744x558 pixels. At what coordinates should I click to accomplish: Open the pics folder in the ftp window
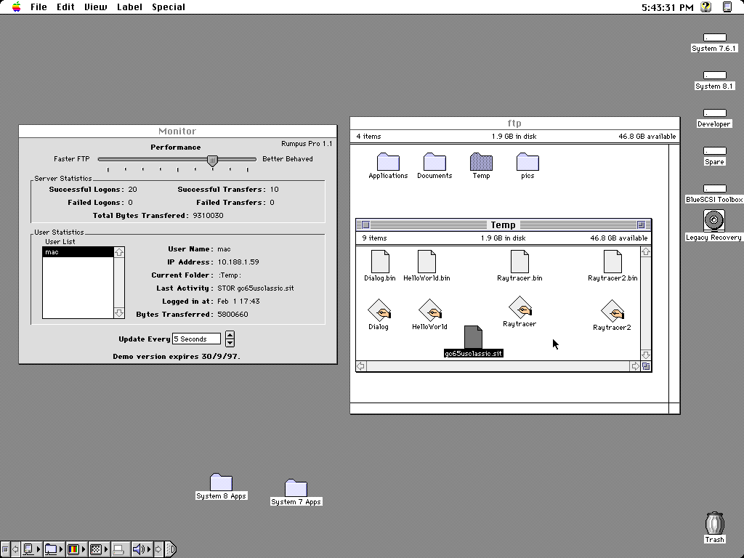coord(527,163)
